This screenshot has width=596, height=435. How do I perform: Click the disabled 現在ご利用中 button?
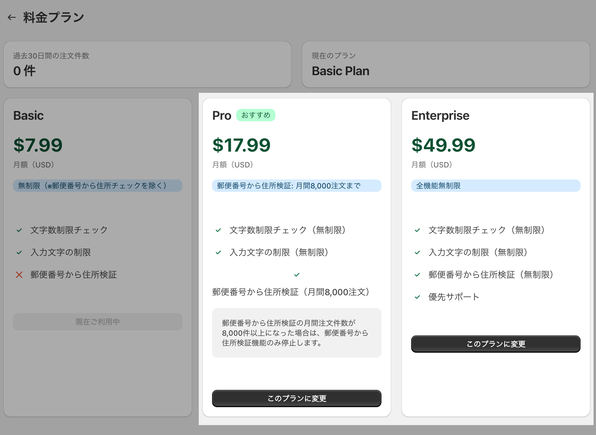tap(98, 322)
